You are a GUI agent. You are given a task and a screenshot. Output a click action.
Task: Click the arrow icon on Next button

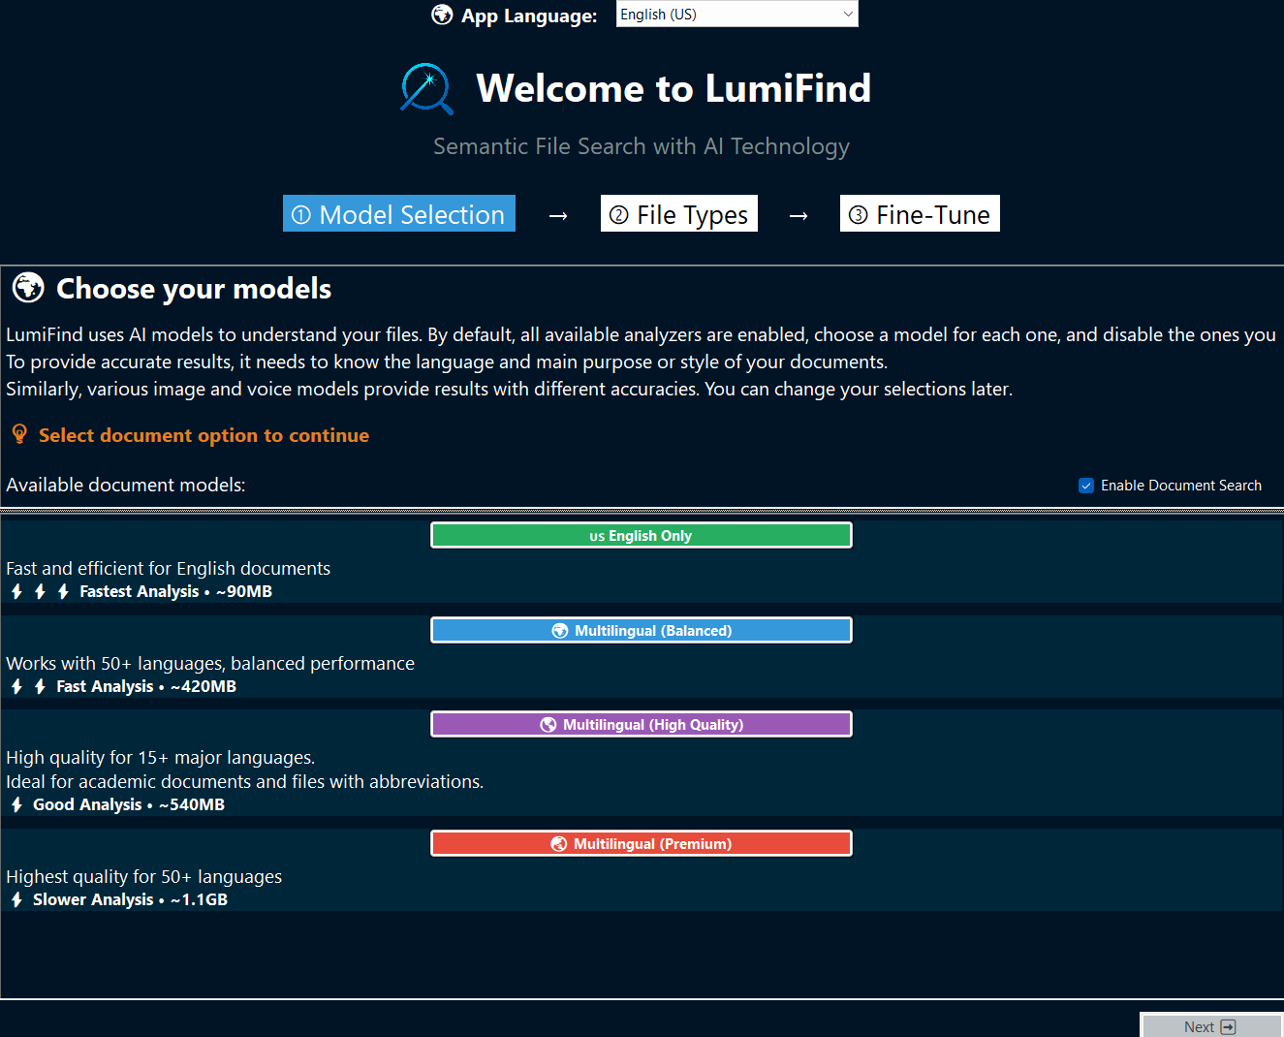(x=1228, y=1027)
